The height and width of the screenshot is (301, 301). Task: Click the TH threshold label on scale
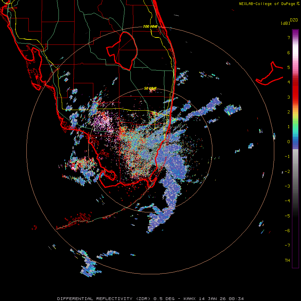click(x=287, y=261)
